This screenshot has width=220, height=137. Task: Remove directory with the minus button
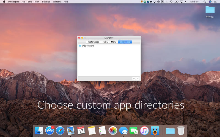tap(138, 79)
